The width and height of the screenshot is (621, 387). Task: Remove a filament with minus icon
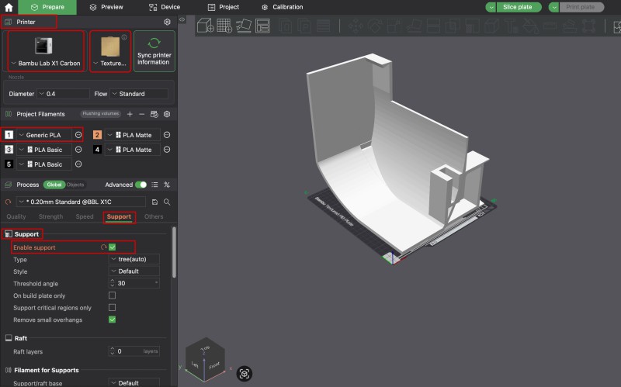[x=142, y=114]
